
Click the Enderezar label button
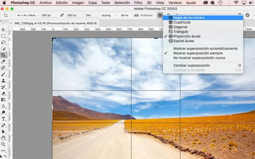147,15
